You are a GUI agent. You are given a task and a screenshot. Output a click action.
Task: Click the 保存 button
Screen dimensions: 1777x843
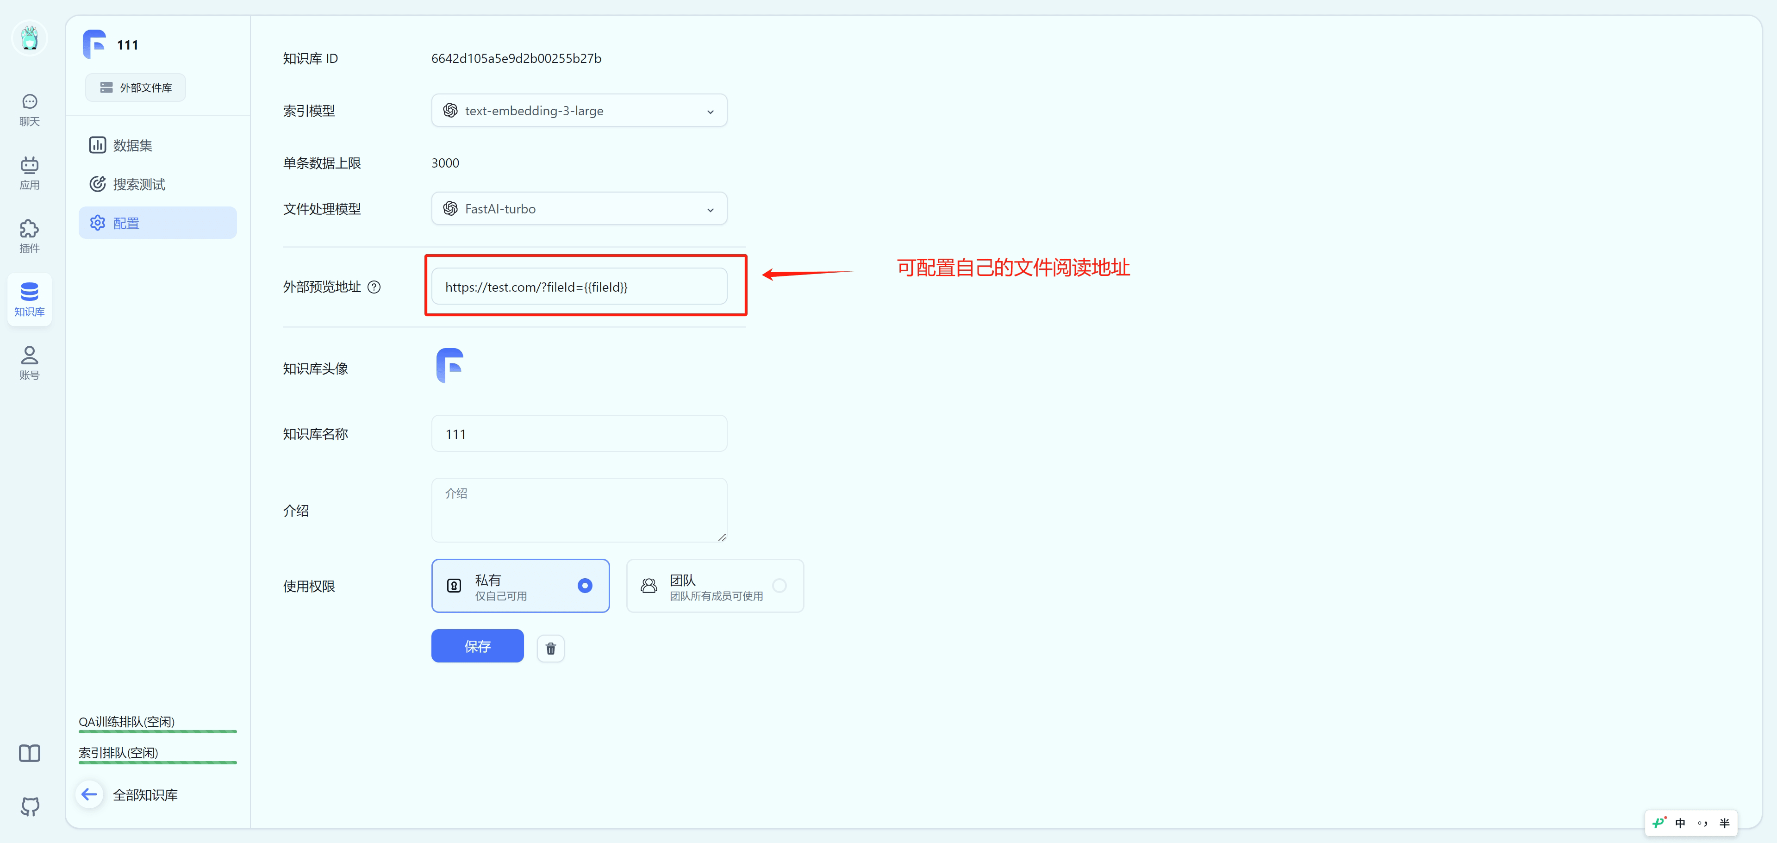click(x=477, y=646)
